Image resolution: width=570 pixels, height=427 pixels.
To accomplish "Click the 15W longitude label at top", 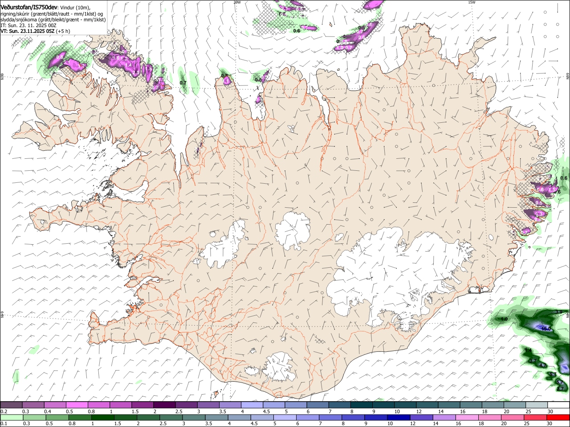I will (472, 2).
